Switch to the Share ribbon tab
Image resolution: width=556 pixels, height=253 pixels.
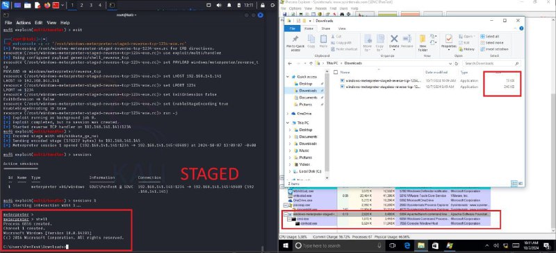325,28
